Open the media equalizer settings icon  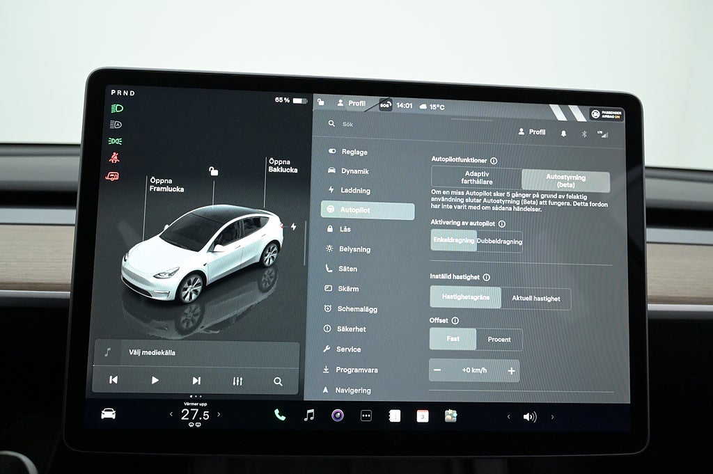coord(237,381)
